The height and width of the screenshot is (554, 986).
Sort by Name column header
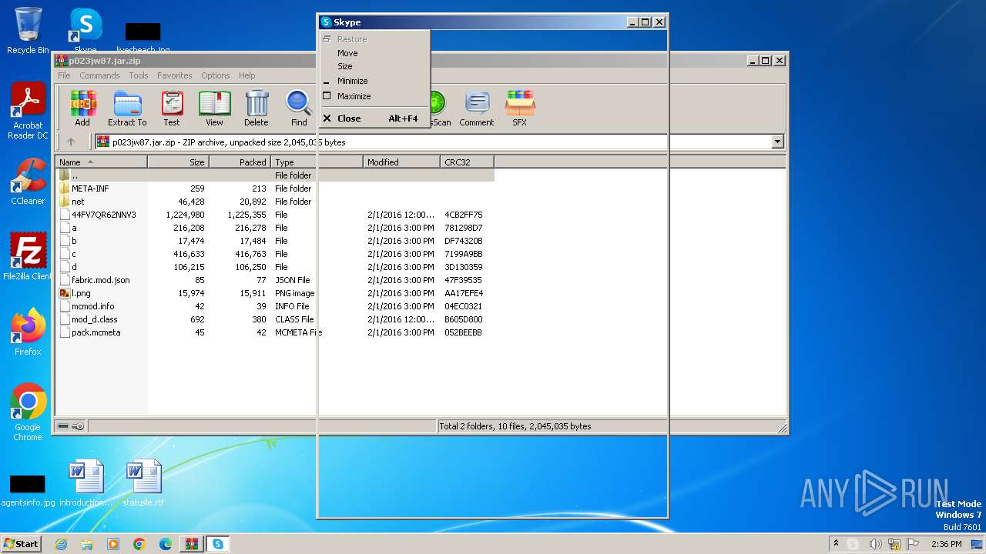[x=101, y=162]
